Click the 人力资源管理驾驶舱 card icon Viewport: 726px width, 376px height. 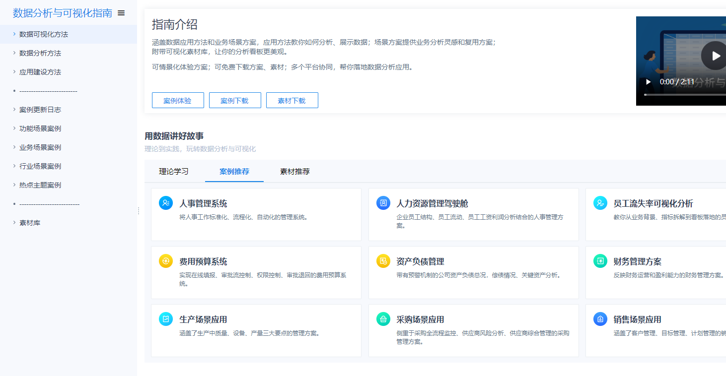click(383, 203)
